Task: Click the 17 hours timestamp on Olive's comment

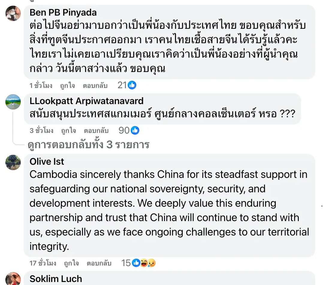Action: (43, 263)
